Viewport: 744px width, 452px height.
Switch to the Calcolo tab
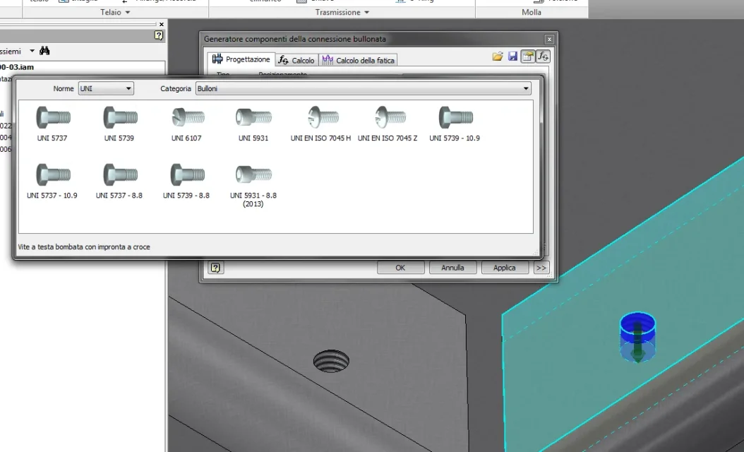tap(296, 60)
